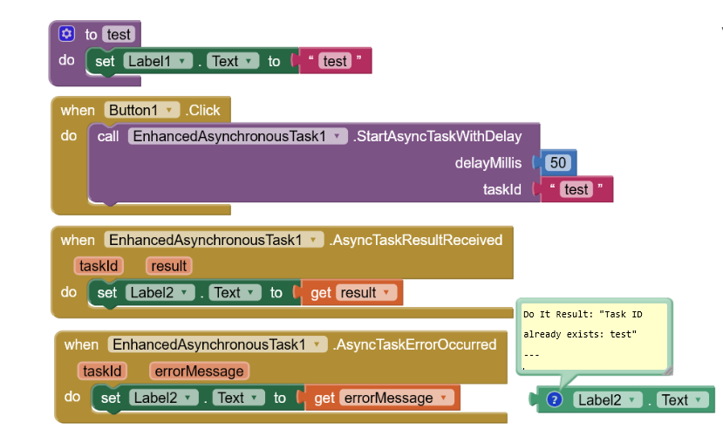
Task: Open EnhancedAsynchronousTask1 dropdown in the AsyncTaskErrorOccurred event
Action: click(217, 344)
